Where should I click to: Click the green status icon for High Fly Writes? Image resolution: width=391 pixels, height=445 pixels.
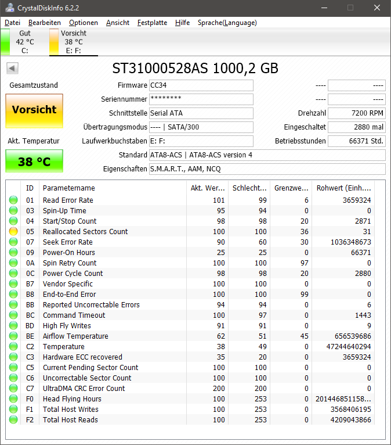[13, 325]
